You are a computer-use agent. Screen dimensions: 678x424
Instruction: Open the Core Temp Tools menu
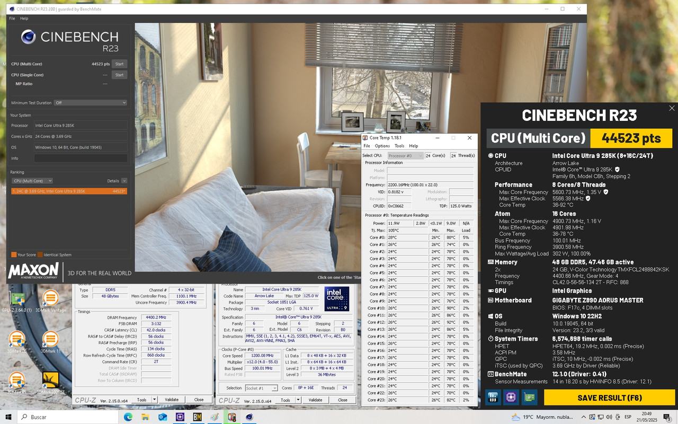399,146
